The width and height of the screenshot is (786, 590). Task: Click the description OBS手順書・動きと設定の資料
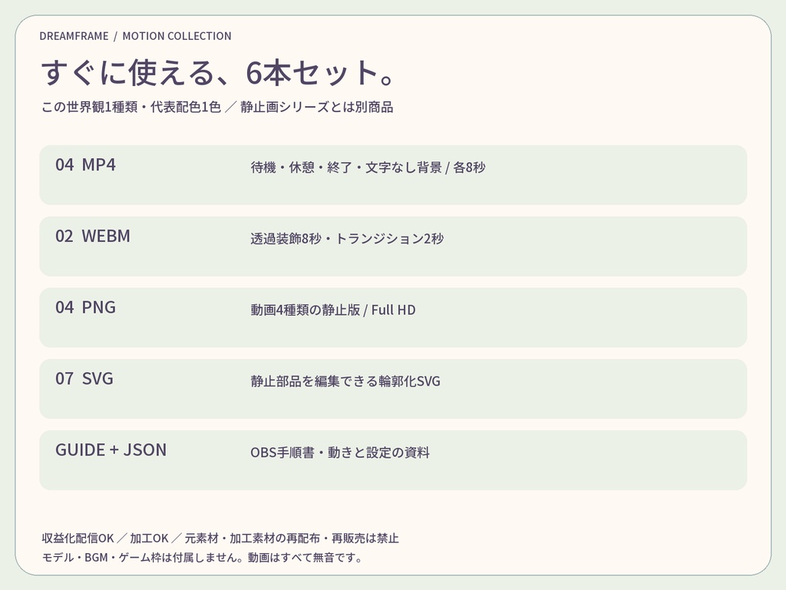click(340, 452)
